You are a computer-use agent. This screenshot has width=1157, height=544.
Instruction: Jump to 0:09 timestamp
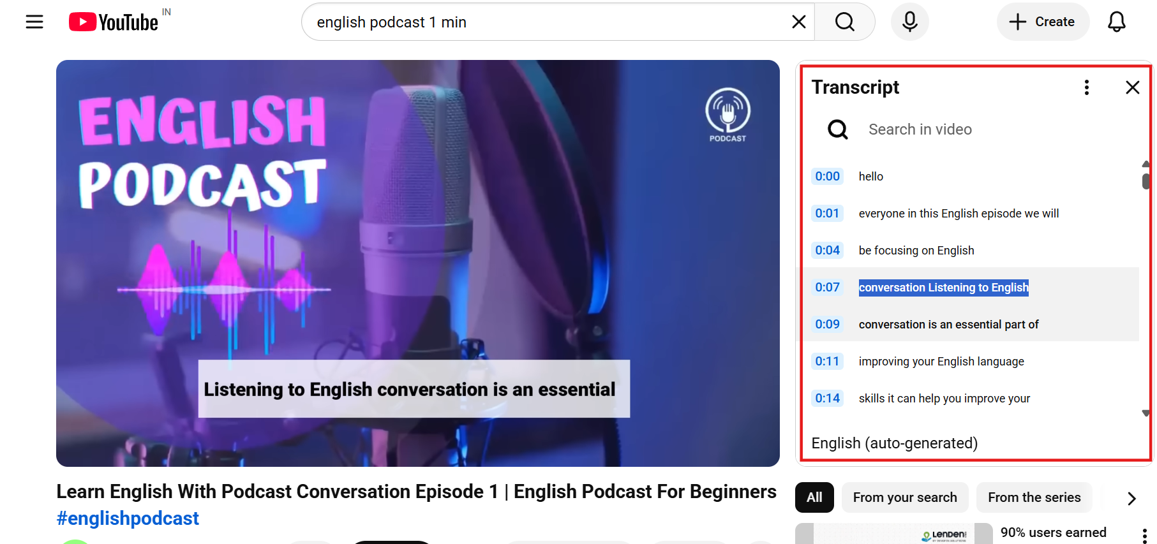[x=828, y=324]
